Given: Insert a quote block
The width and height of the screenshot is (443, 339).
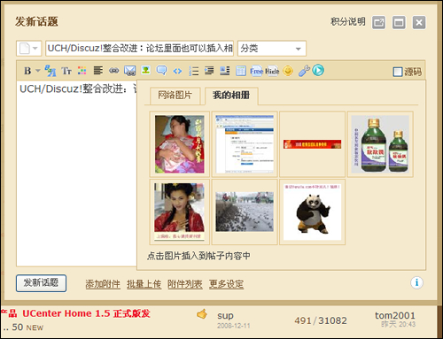Looking at the screenshot, I should click(161, 70).
